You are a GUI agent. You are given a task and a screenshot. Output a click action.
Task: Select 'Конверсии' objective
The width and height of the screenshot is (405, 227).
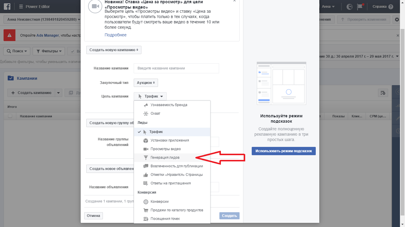pos(172,202)
